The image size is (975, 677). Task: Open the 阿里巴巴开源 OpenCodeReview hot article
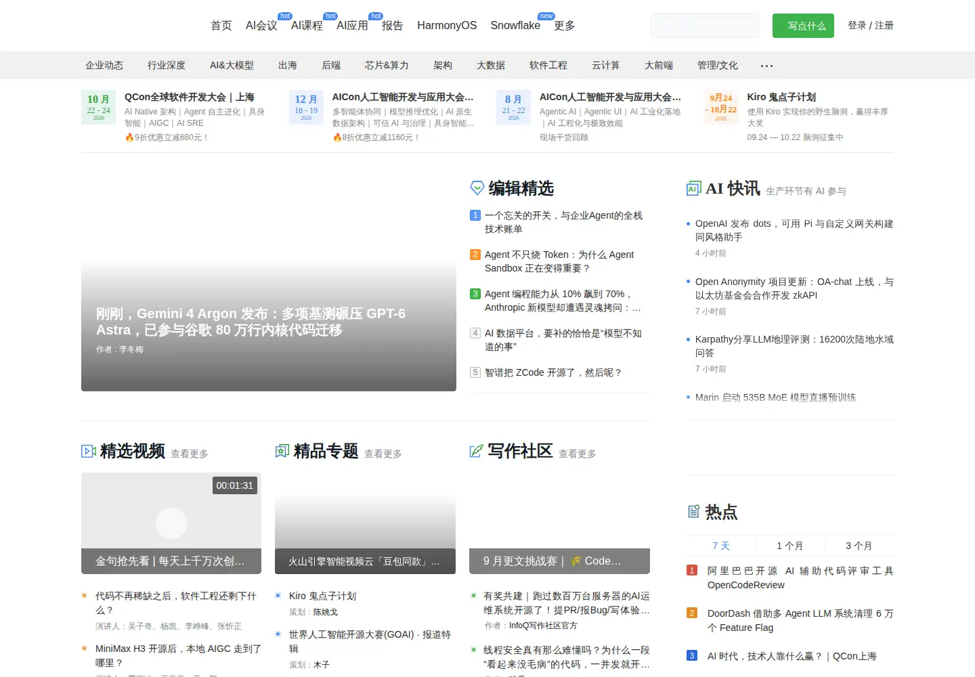pyautogui.click(x=800, y=577)
